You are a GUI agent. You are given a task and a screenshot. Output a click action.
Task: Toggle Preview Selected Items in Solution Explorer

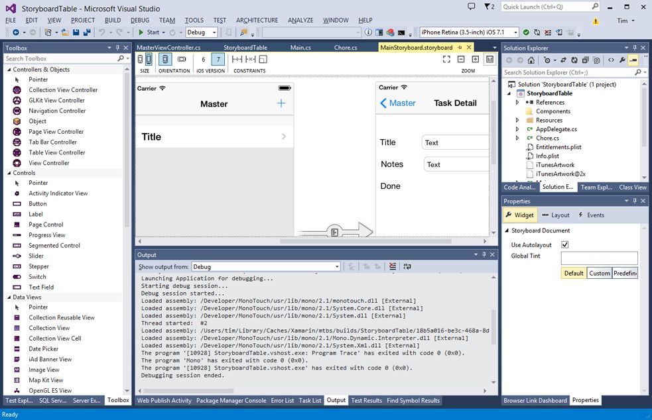click(x=633, y=60)
